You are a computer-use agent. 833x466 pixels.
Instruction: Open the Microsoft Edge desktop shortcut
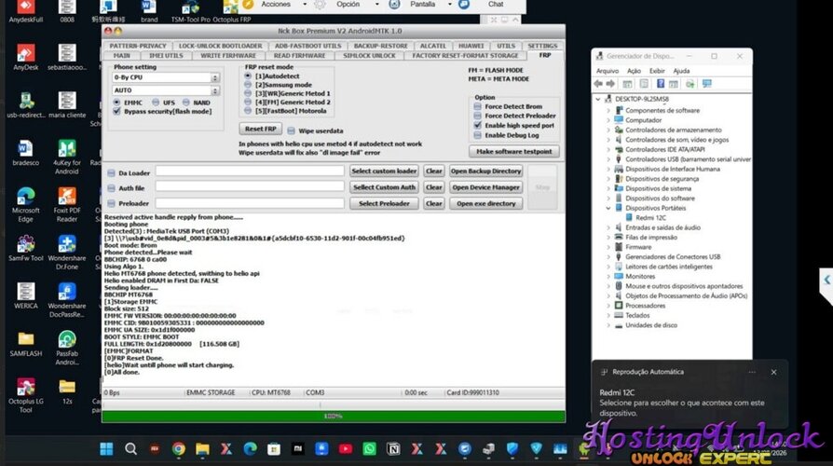coord(25,204)
